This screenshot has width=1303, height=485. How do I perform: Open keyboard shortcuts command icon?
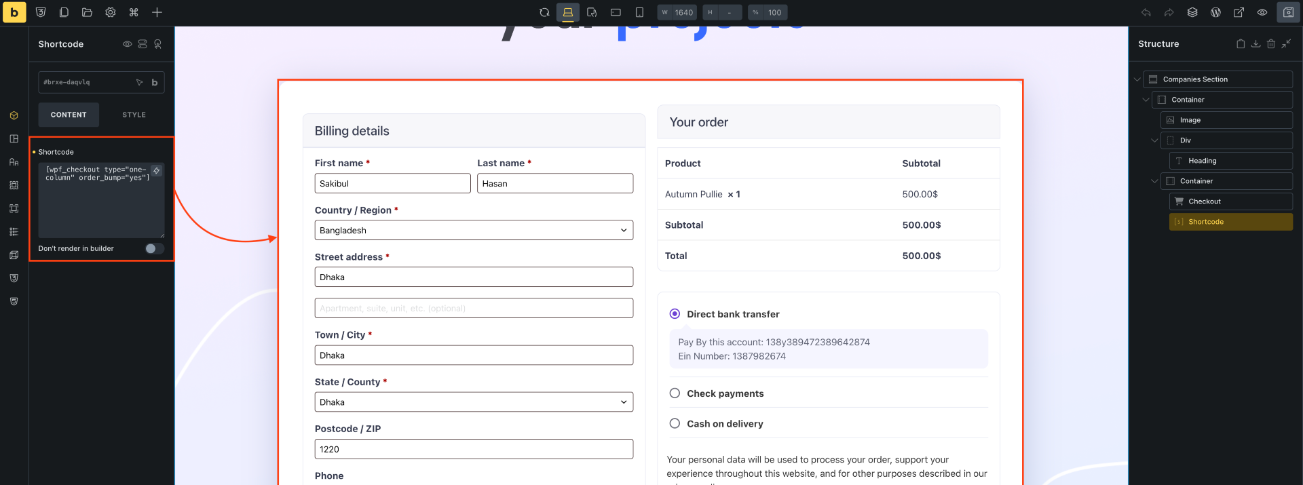[x=134, y=12]
